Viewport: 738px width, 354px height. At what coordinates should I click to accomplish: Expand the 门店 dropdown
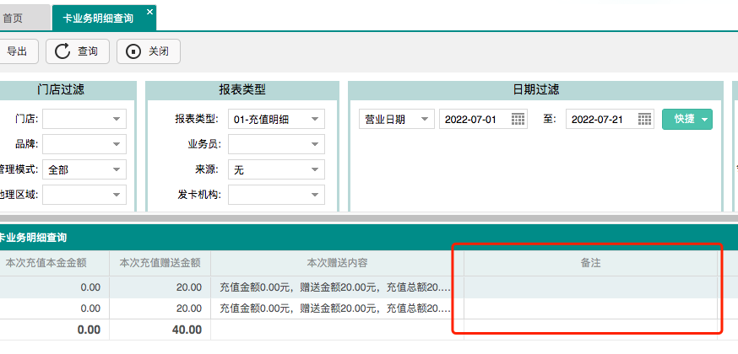117,119
